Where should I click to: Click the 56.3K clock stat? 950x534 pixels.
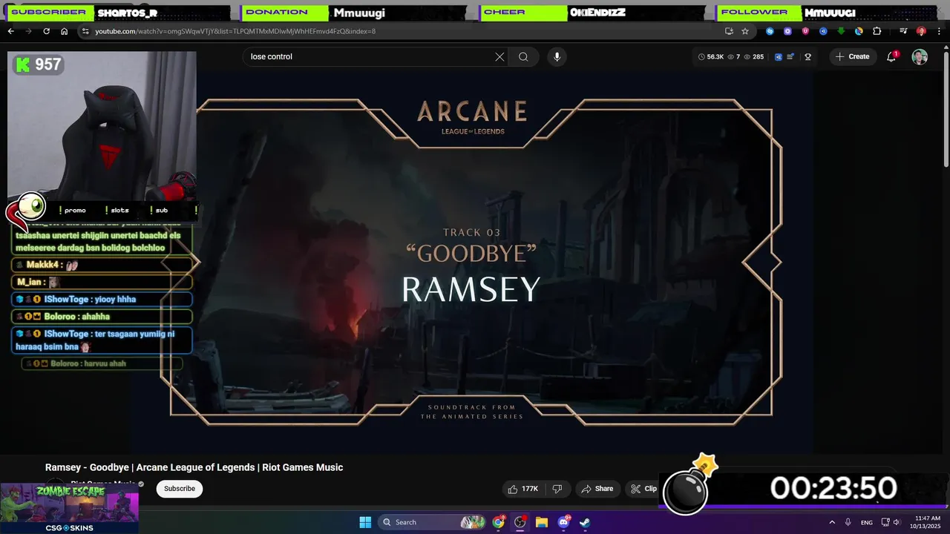(712, 56)
